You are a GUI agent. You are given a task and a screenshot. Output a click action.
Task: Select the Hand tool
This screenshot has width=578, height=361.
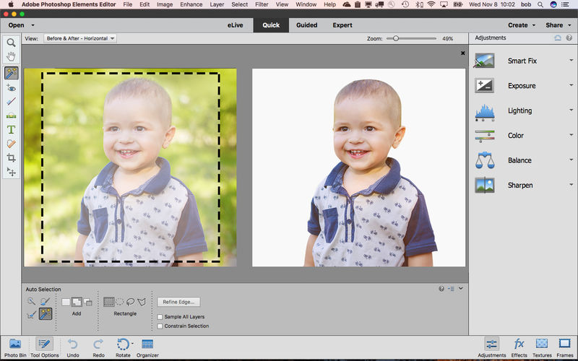point(11,56)
